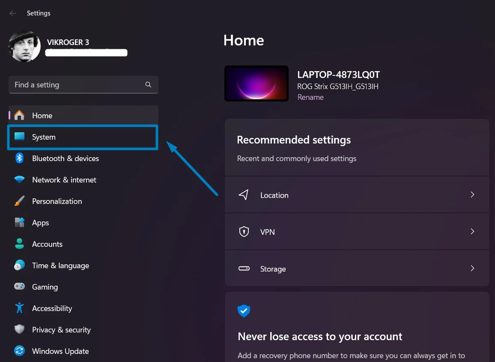This screenshot has width=495, height=362.
Task: Click the VIKROGER 3 account name
Action: pyautogui.click(x=68, y=42)
